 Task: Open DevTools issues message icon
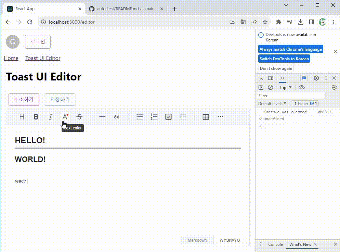click(304, 78)
